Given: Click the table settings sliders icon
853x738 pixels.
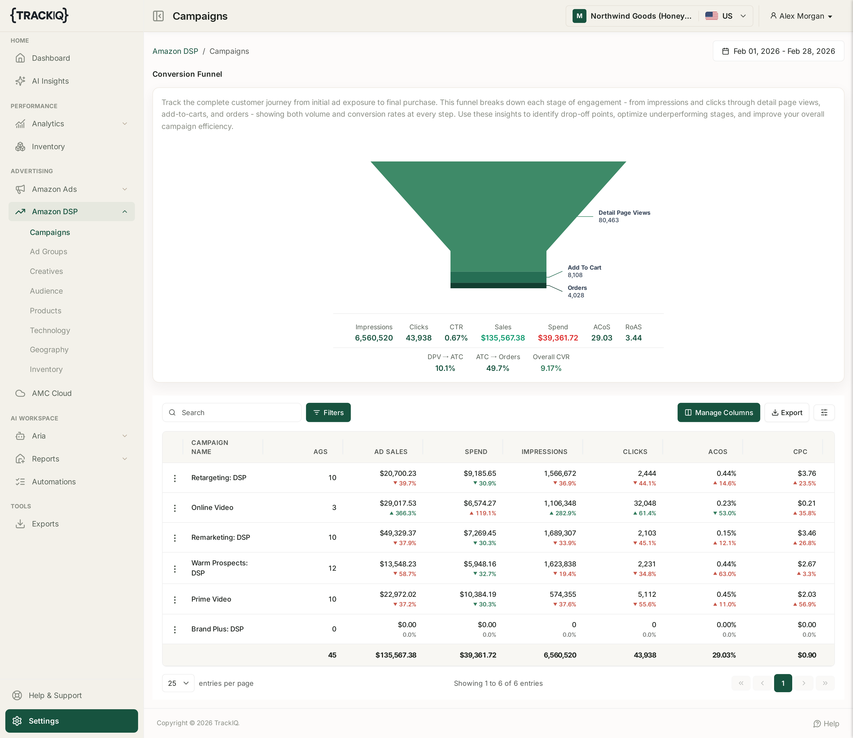Looking at the screenshot, I should pyautogui.click(x=824, y=413).
